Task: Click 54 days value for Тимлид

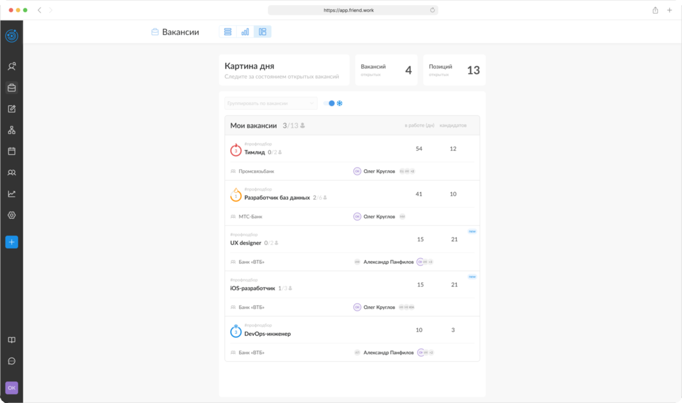Action: (x=419, y=149)
